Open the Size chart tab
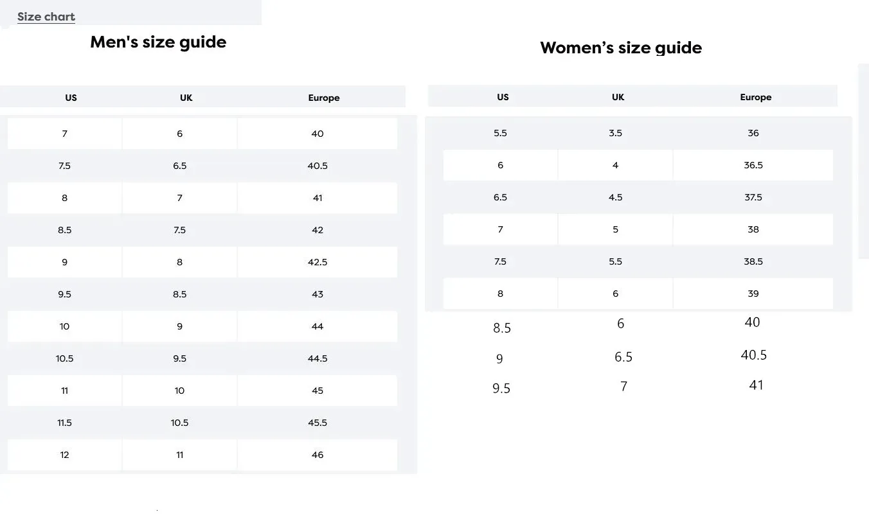 tap(46, 17)
